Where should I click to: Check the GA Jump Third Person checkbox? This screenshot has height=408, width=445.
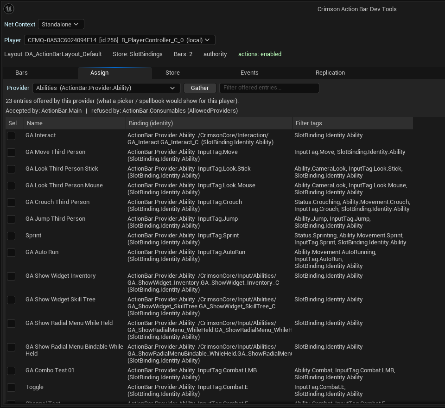point(11,219)
